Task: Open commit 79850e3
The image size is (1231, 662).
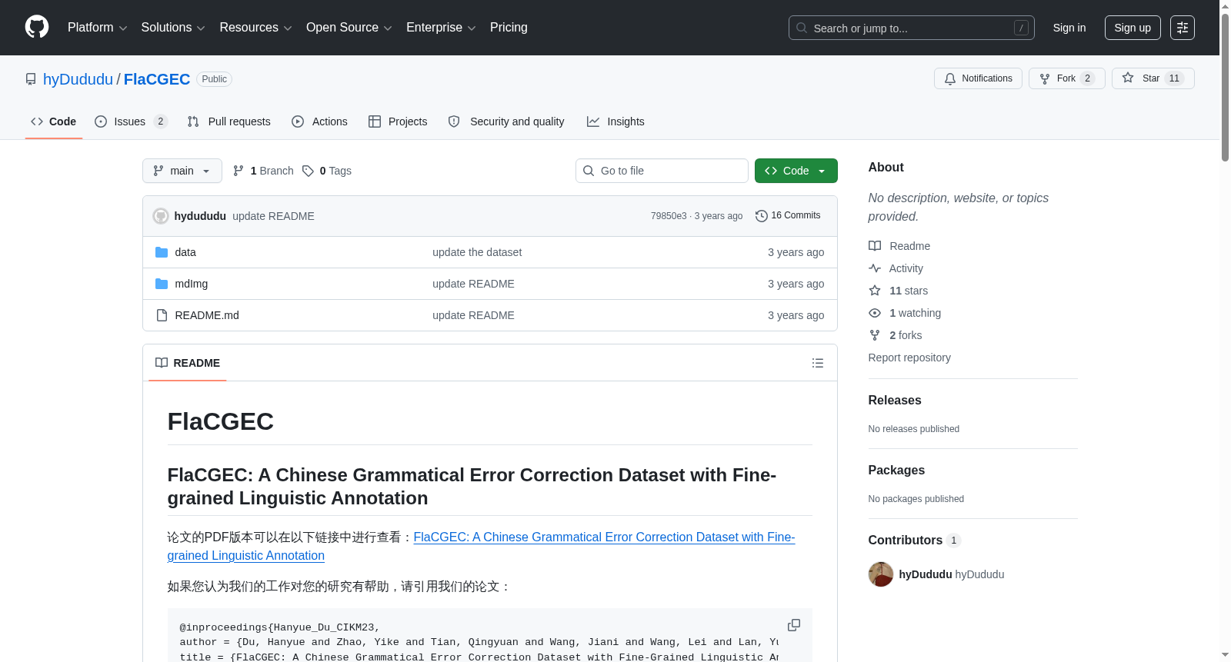Action: [669, 216]
